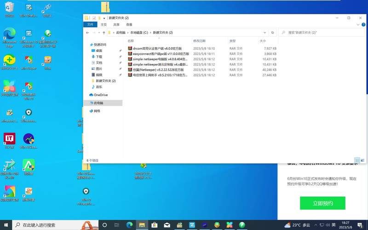Open the weather widget showing 23°C
The image size is (368, 230).
(x=297, y=225)
